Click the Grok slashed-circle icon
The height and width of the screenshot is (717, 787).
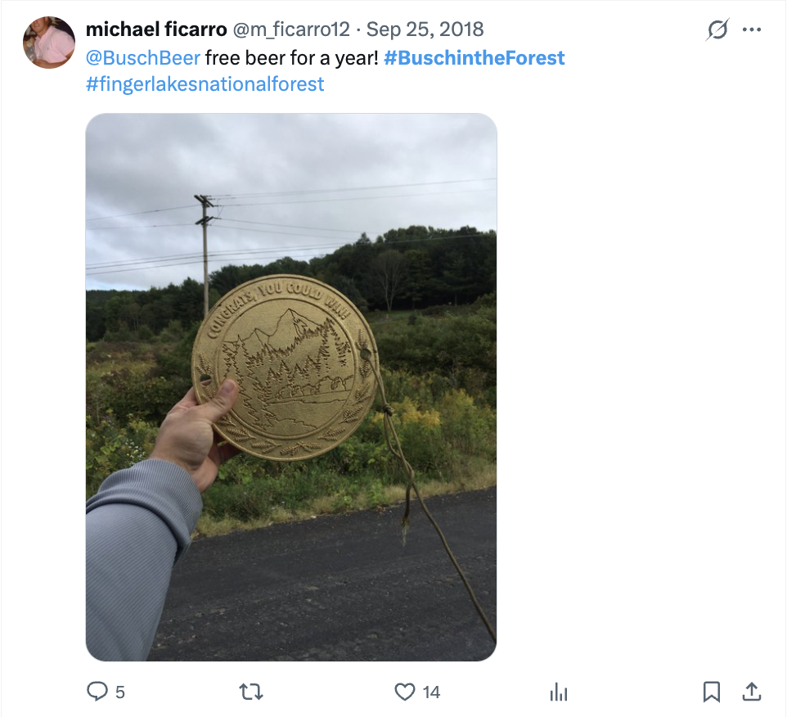click(x=717, y=29)
